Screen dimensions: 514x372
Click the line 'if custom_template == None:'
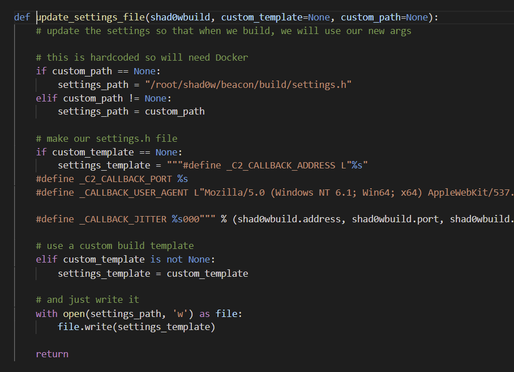pos(109,152)
